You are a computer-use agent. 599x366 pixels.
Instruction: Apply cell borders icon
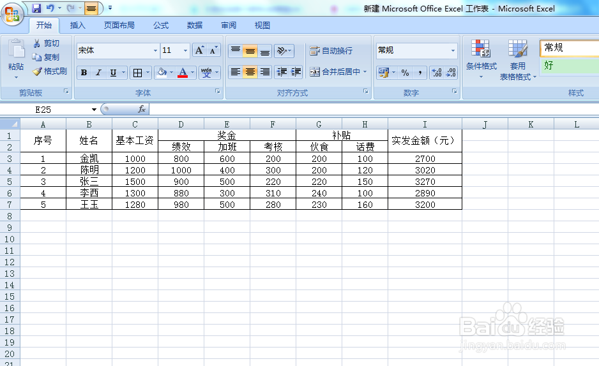(x=137, y=73)
